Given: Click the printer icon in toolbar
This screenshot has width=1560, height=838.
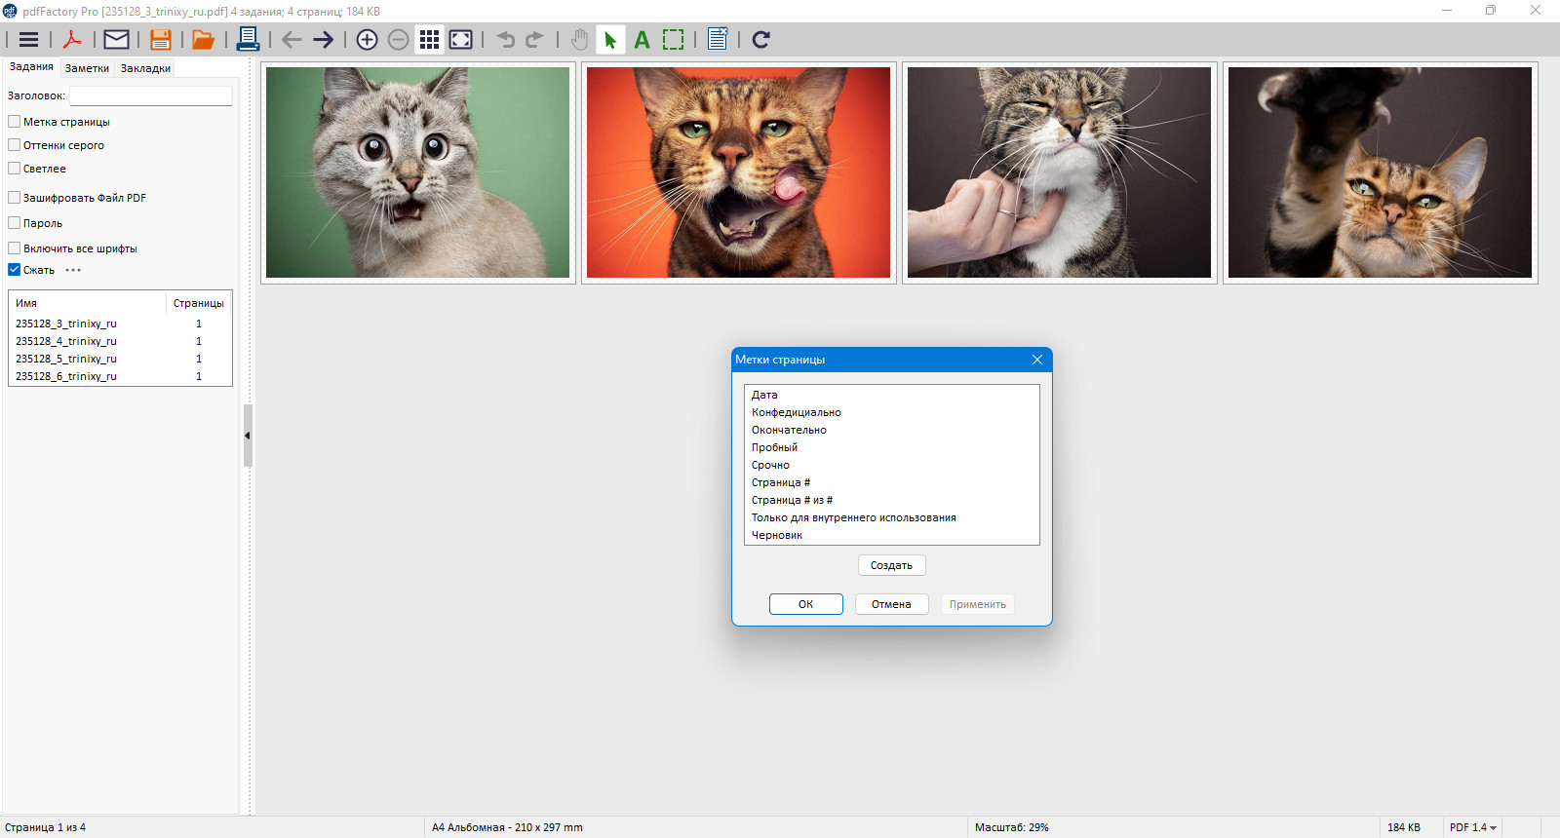Looking at the screenshot, I should [248, 40].
